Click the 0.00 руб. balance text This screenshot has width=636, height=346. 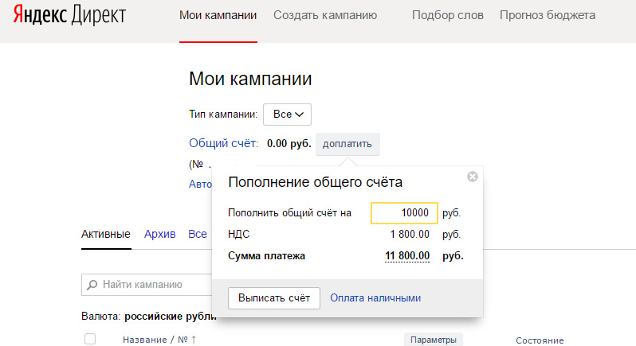(289, 144)
